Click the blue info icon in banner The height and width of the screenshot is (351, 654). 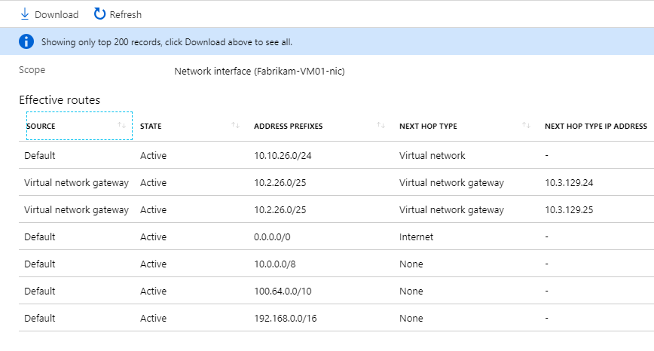coord(26,41)
